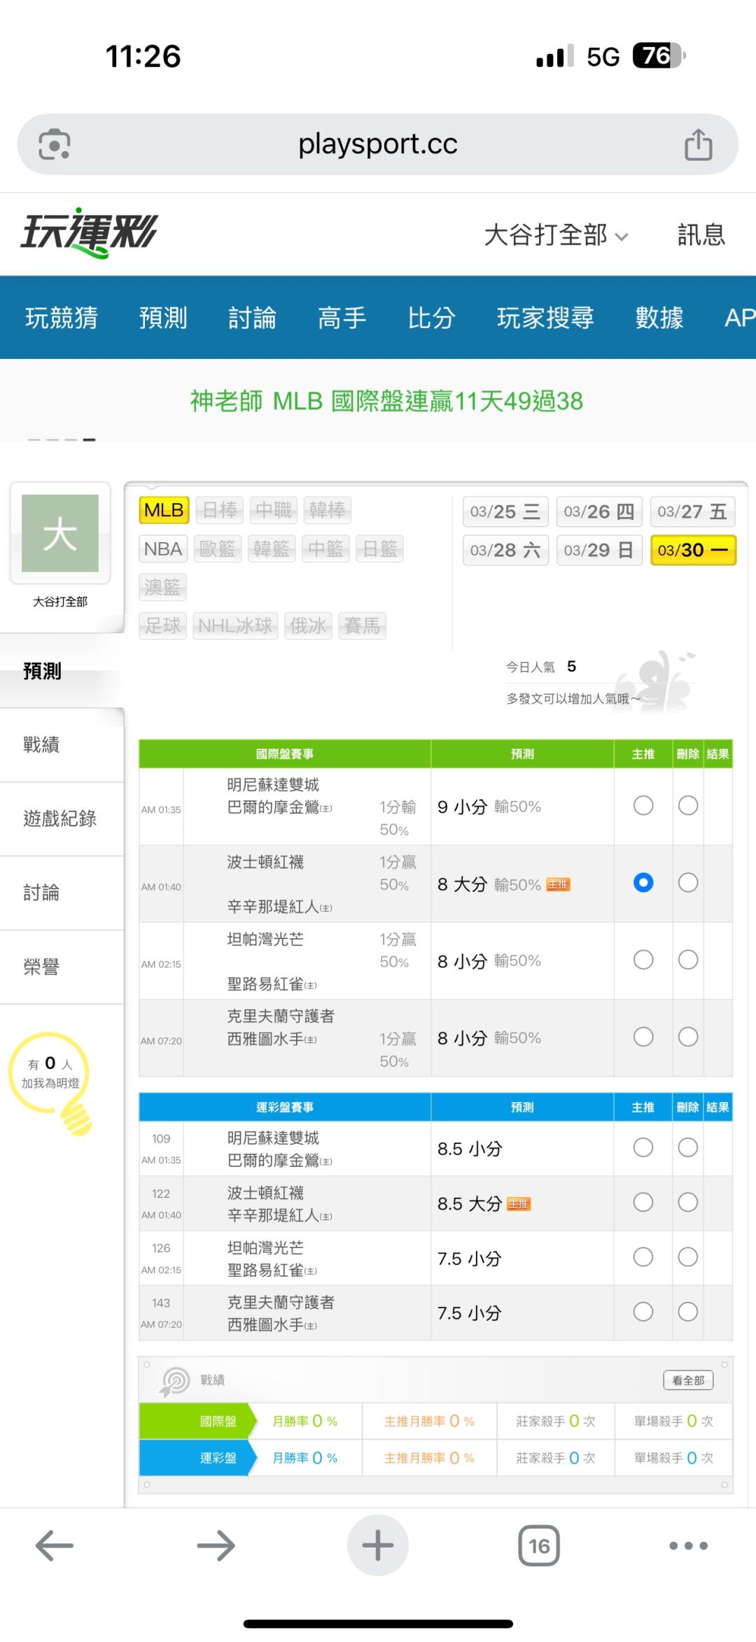
Task: Select 主推 radio for 坦帕灣光芒 運彩盤 game
Action: [643, 1257]
